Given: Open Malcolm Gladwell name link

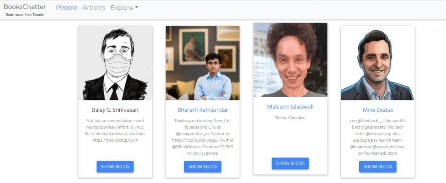Looking at the screenshot, I should 290,107.
